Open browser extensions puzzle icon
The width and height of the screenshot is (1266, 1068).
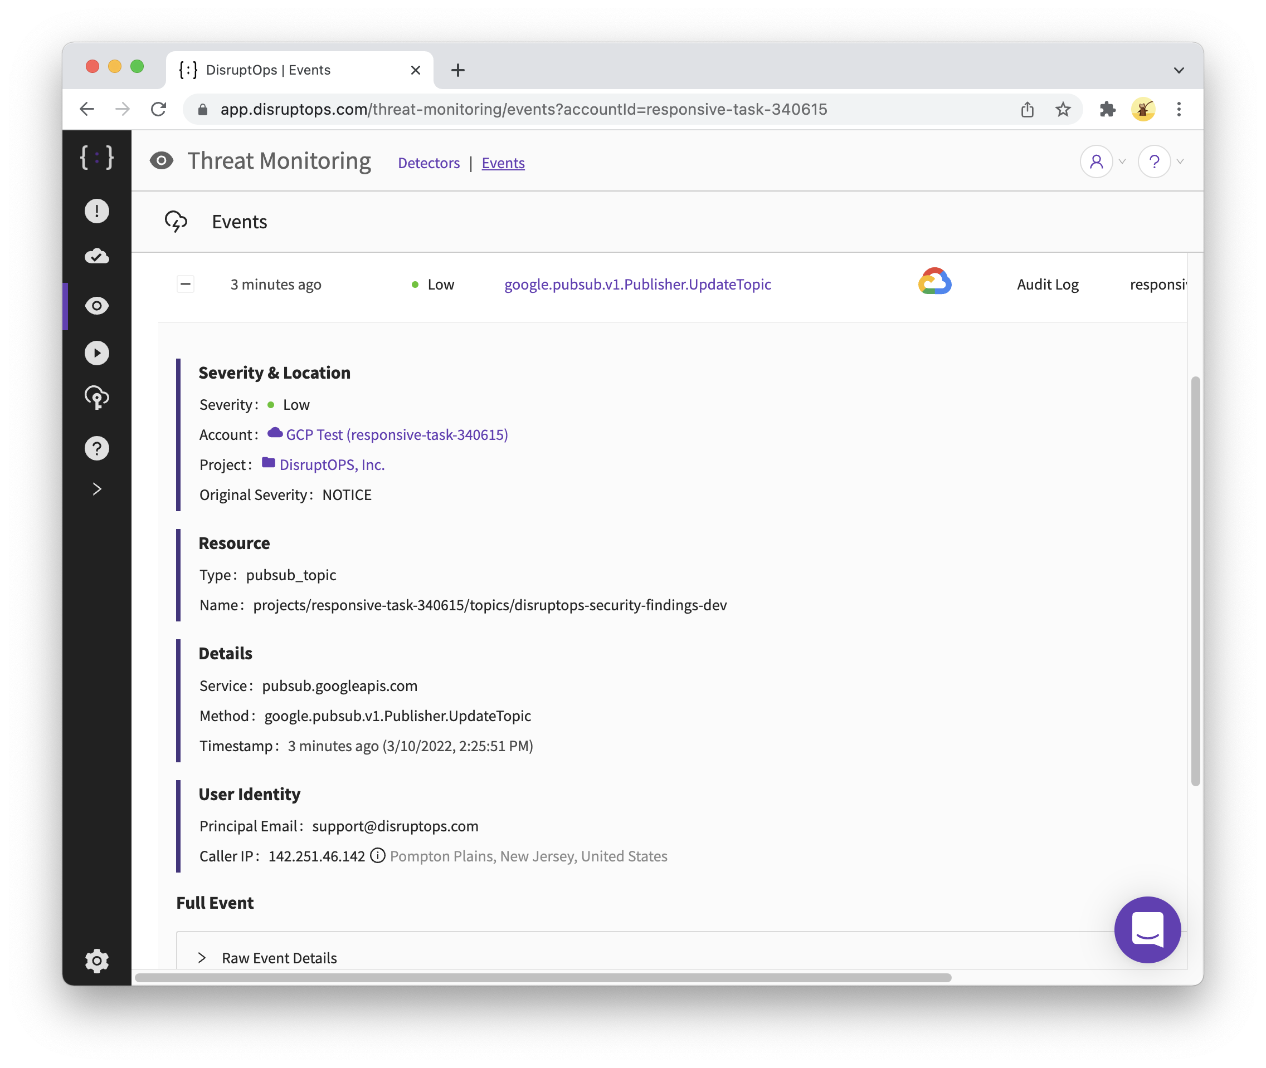(x=1107, y=109)
